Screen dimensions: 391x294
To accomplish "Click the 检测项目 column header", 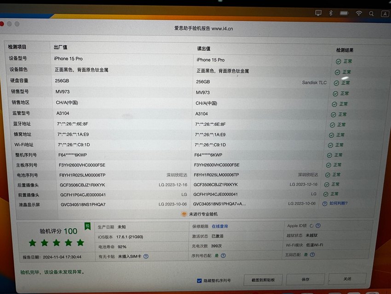I will 17,47.
